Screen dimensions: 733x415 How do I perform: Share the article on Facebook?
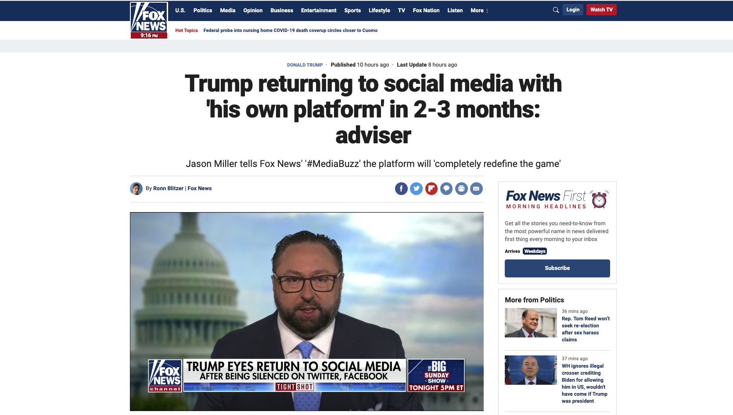pos(401,189)
